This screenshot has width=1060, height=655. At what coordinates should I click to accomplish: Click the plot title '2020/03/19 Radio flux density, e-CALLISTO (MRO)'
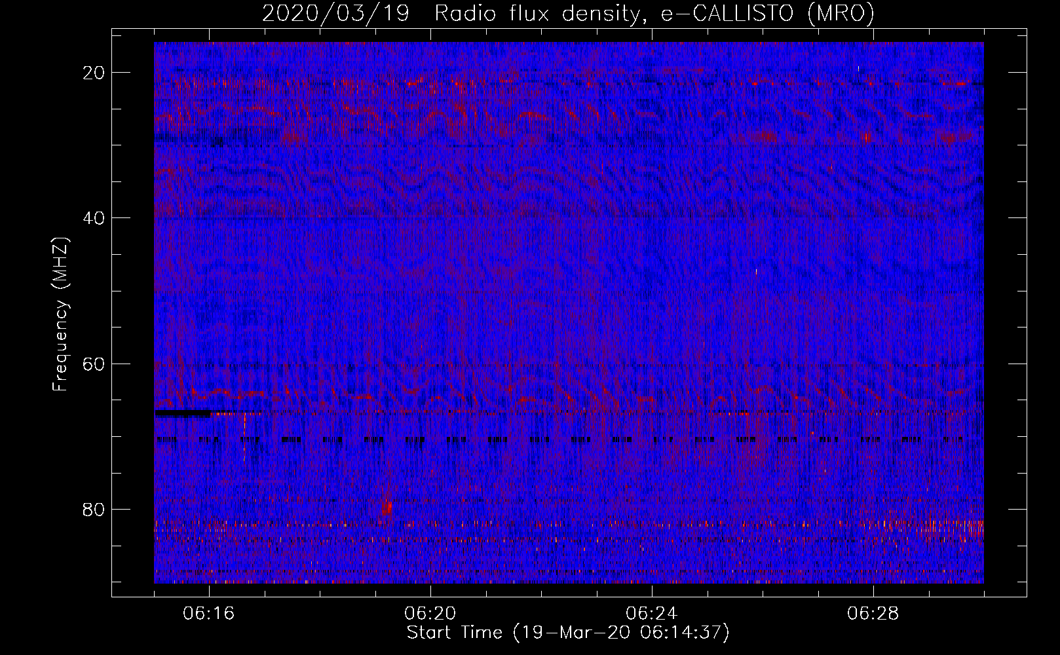click(568, 13)
